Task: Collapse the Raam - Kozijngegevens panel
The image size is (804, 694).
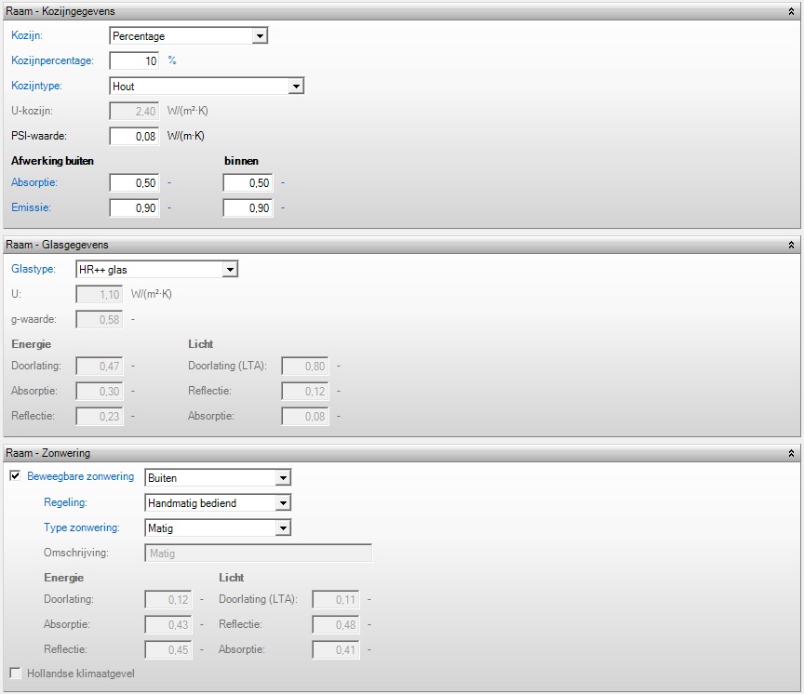Action: coord(790,11)
